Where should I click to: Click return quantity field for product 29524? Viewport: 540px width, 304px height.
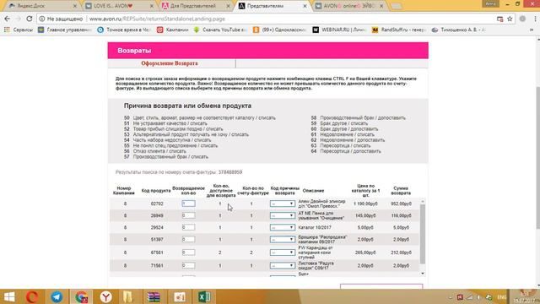(188, 227)
